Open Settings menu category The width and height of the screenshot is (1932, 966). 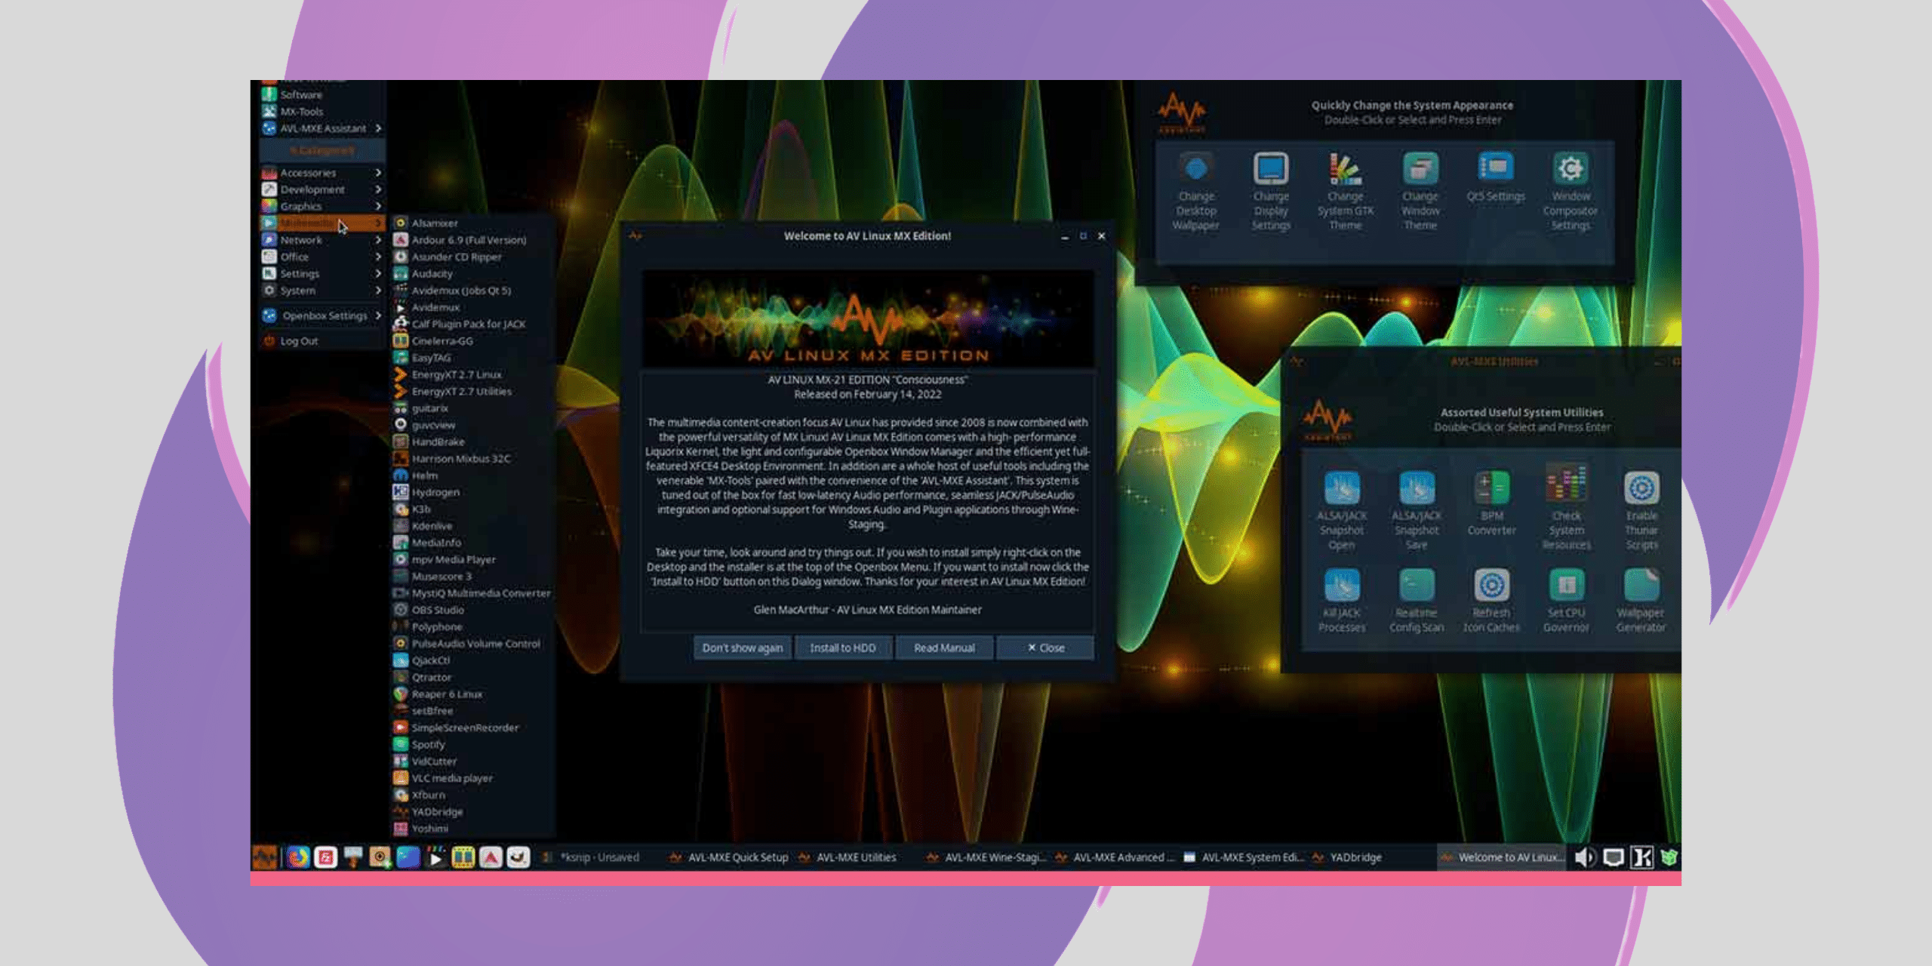[x=322, y=273]
